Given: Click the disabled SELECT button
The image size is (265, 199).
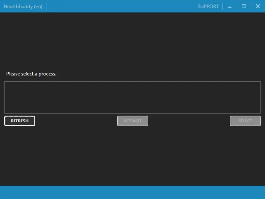Looking at the screenshot, I should [x=245, y=121].
